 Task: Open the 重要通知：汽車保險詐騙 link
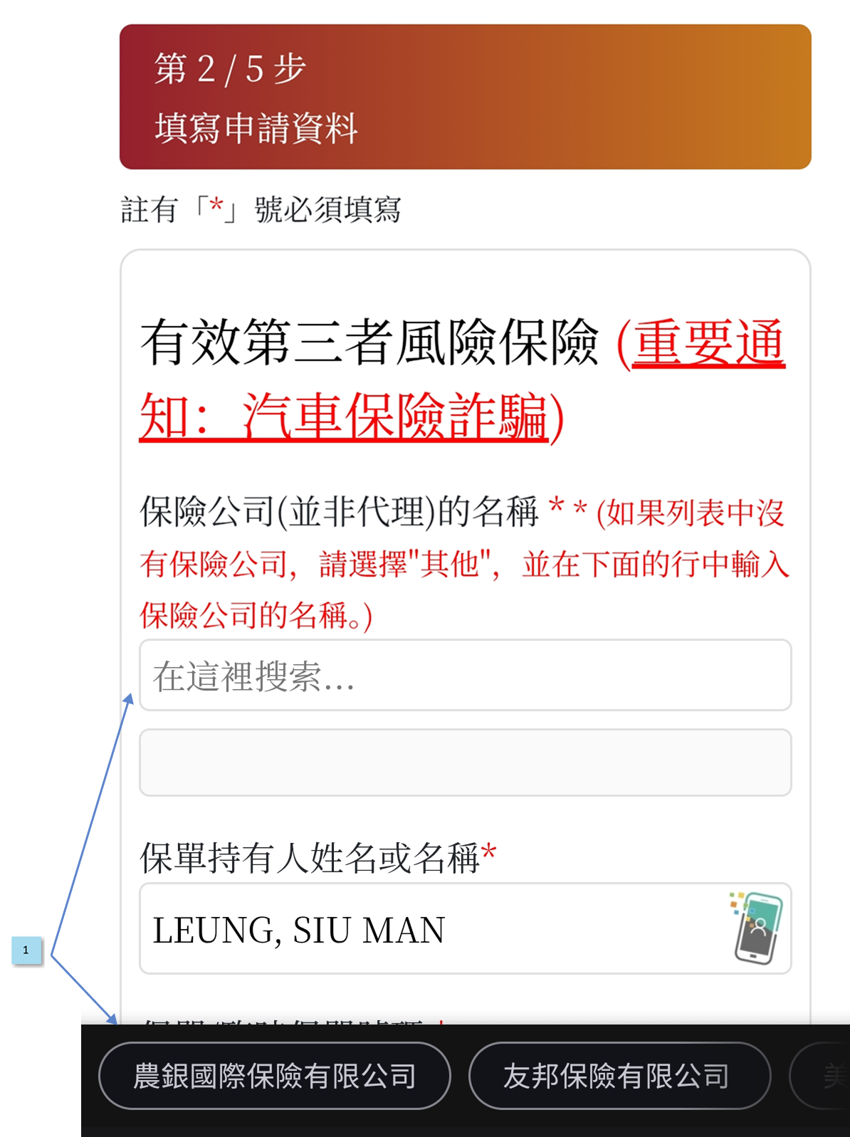click(x=463, y=379)
